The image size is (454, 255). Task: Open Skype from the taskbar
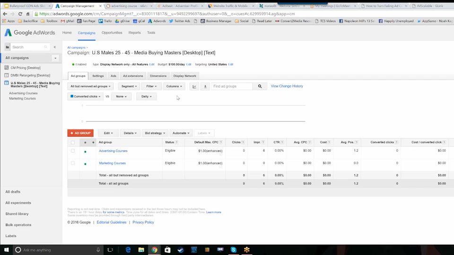tap(233, 250)
